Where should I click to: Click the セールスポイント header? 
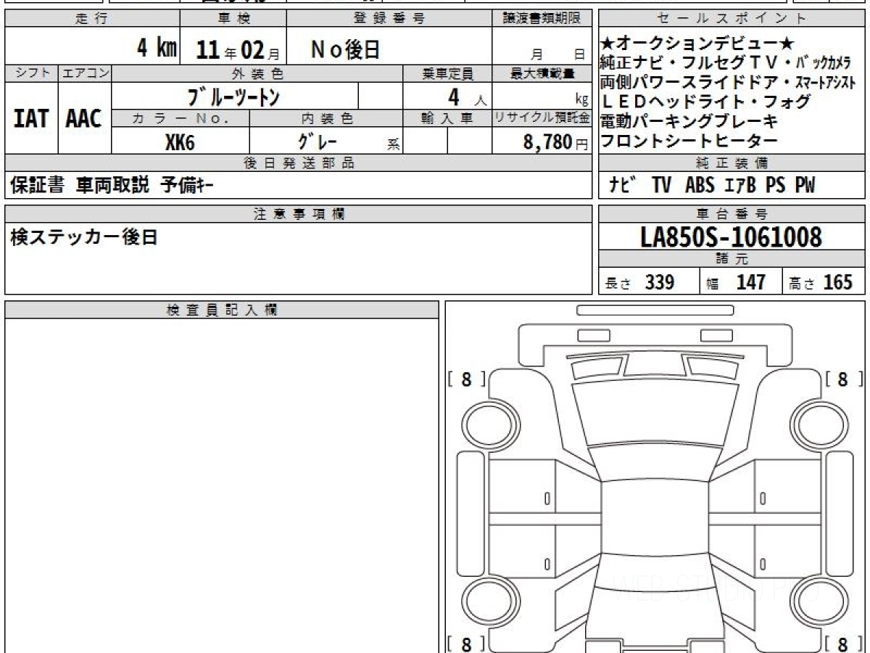click(732, 19)
